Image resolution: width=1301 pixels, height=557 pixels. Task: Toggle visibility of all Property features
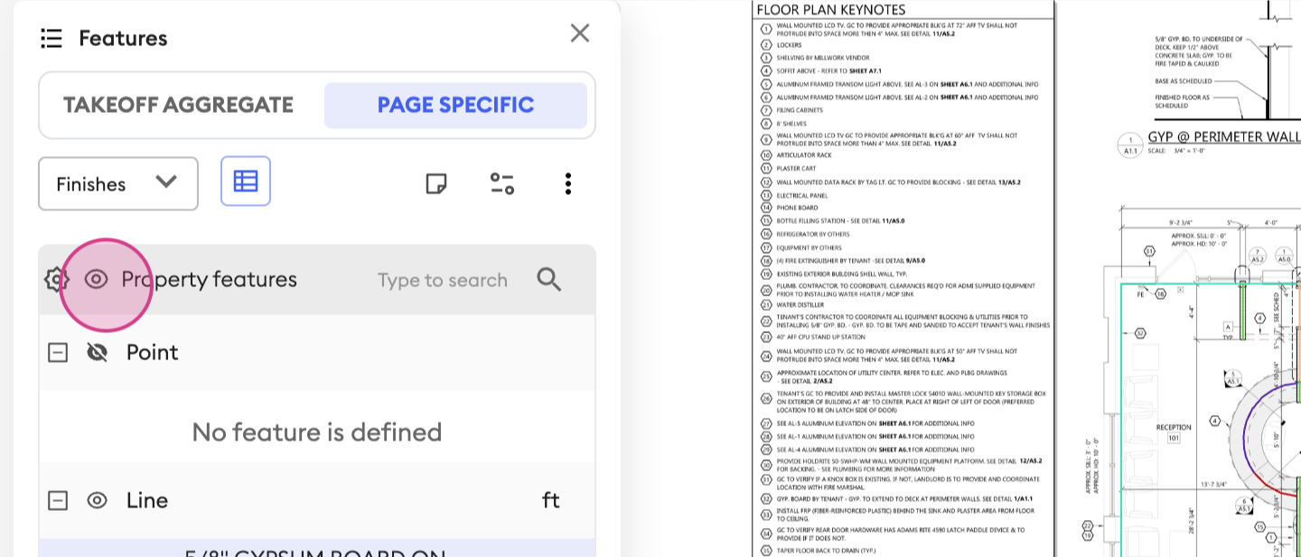[x=97, y=280]
